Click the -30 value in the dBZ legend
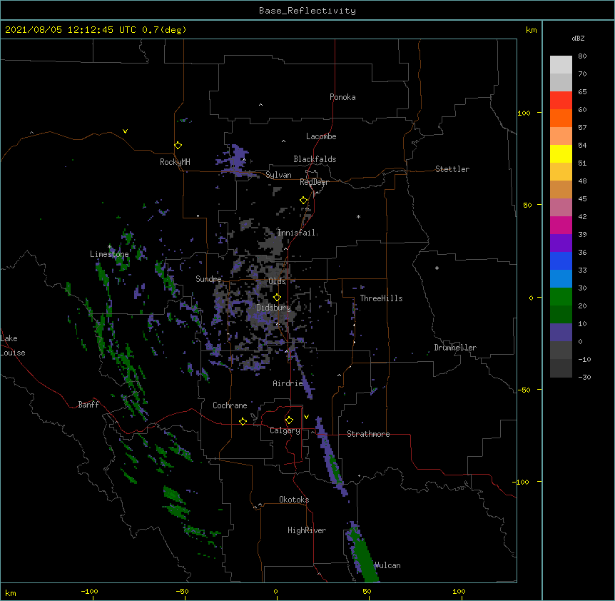Image resolution: width=615 pixels, height=601 pixels. coord(584,377)
